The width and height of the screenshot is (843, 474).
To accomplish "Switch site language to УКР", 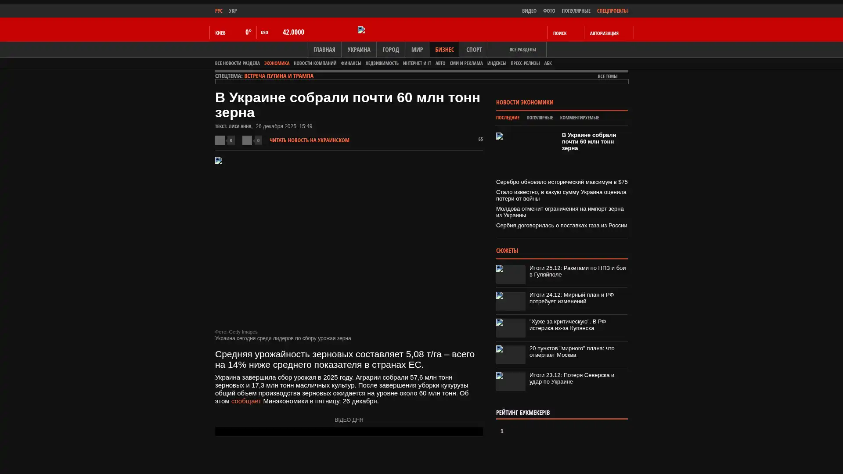I will [x=233, y=11].
